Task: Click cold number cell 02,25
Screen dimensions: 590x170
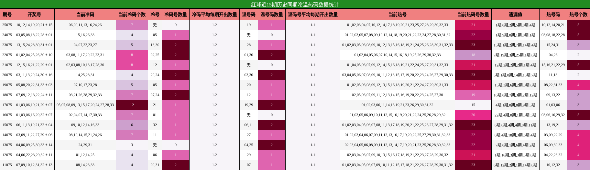Action: coord(155,55)
